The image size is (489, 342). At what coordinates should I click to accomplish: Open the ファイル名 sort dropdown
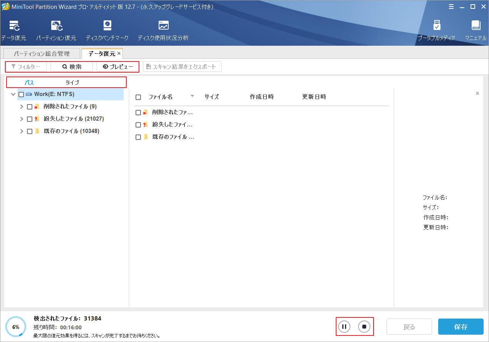click(x=192, y=97)
